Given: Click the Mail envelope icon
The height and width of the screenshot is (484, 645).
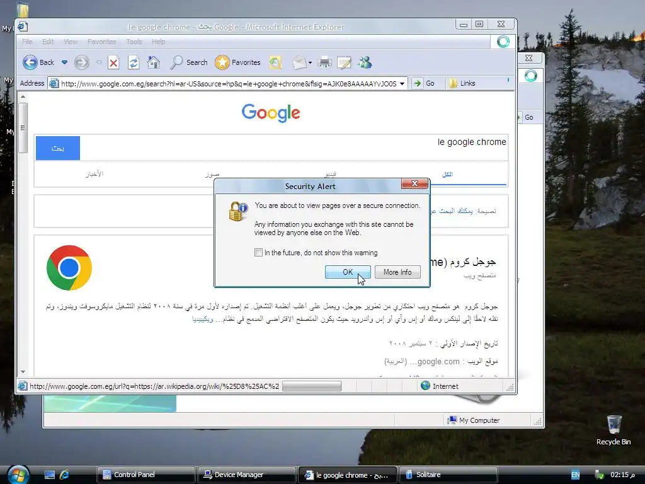Looking at the screenshot, I should 299,62.
